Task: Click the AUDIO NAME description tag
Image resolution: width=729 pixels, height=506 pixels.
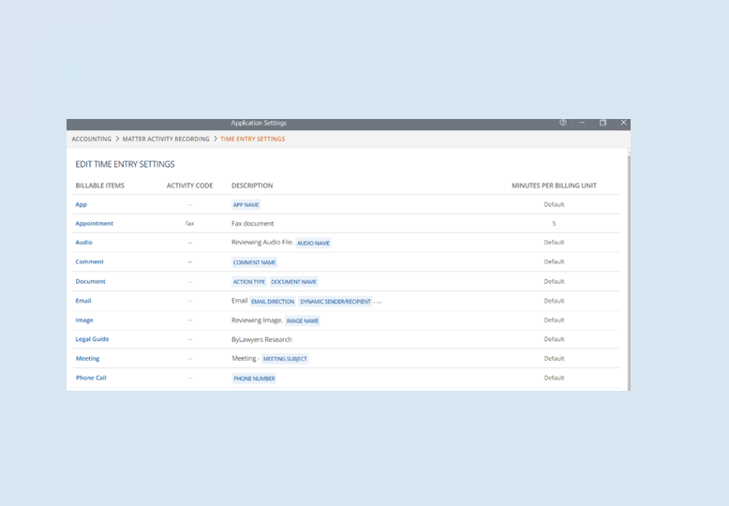Action: (x=313, y=243)
